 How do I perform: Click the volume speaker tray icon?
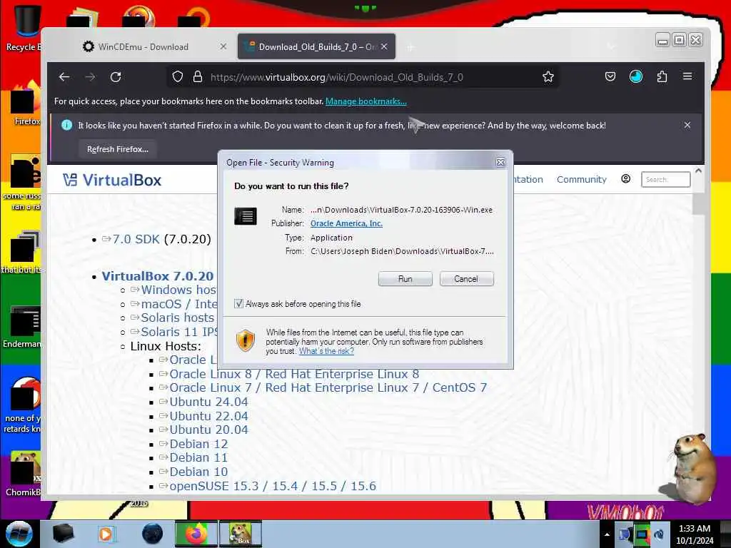659,534
